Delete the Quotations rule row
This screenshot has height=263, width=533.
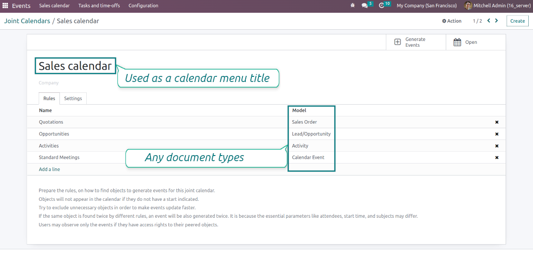click(497, 122)
